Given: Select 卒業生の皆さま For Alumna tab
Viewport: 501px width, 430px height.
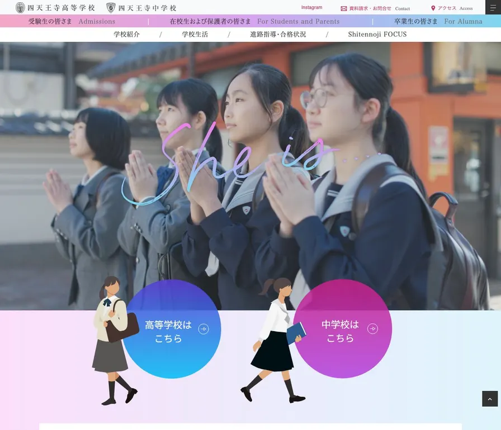Looking at the screenshot, I should pyautogui.click(x=438, y=21).
